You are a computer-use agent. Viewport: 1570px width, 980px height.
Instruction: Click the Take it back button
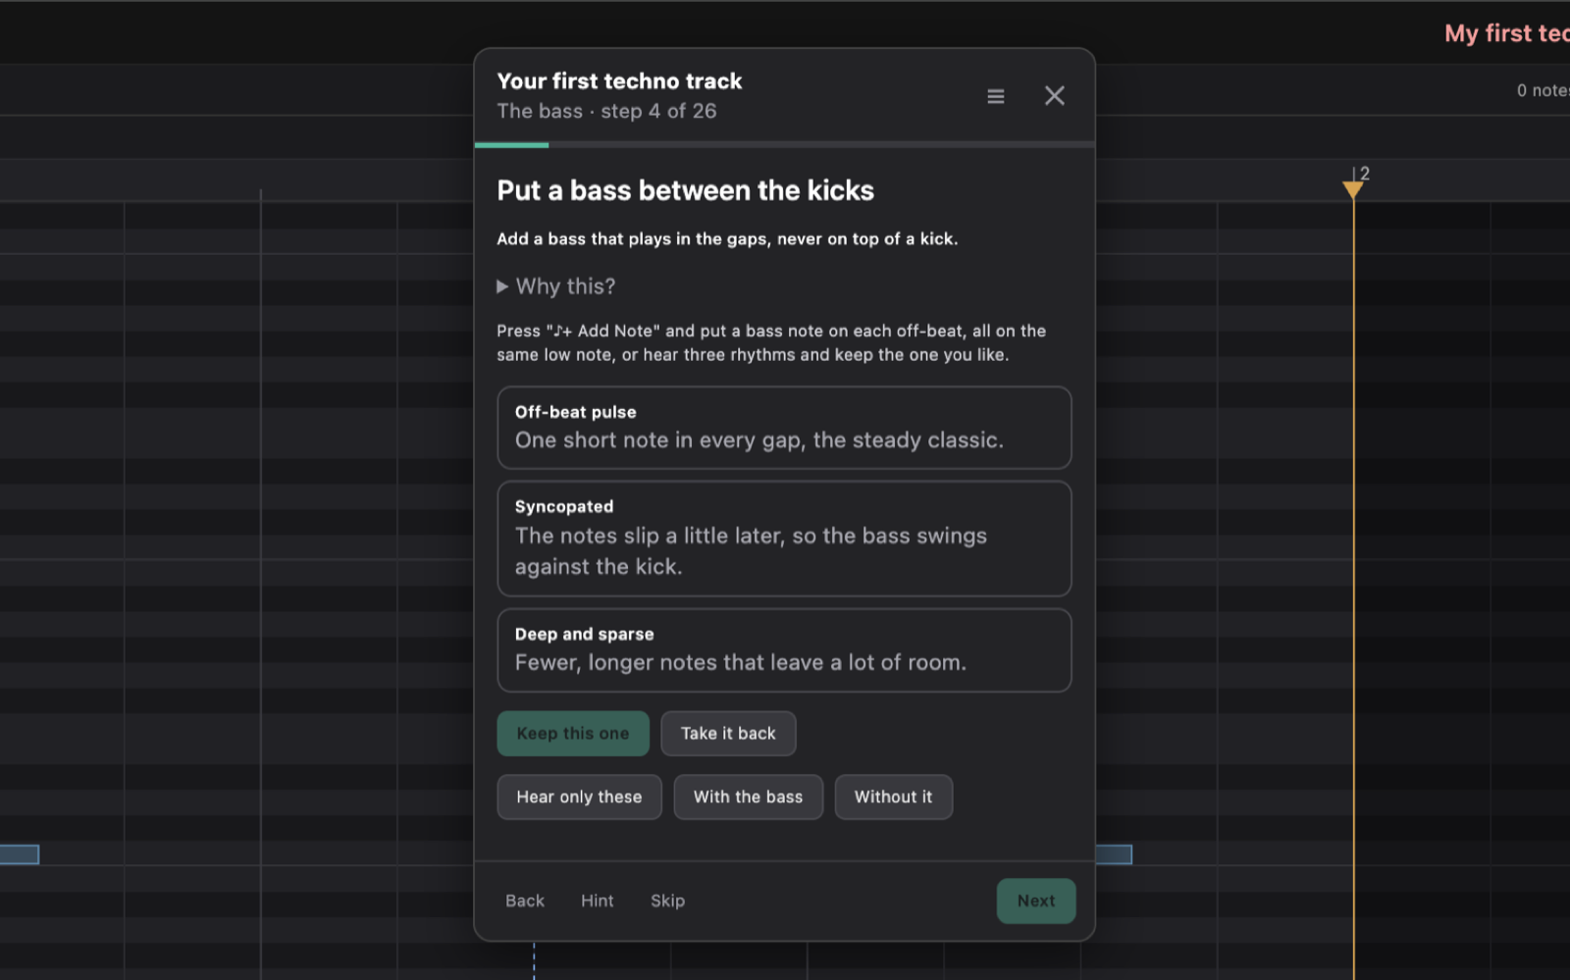tap(728, 734)
